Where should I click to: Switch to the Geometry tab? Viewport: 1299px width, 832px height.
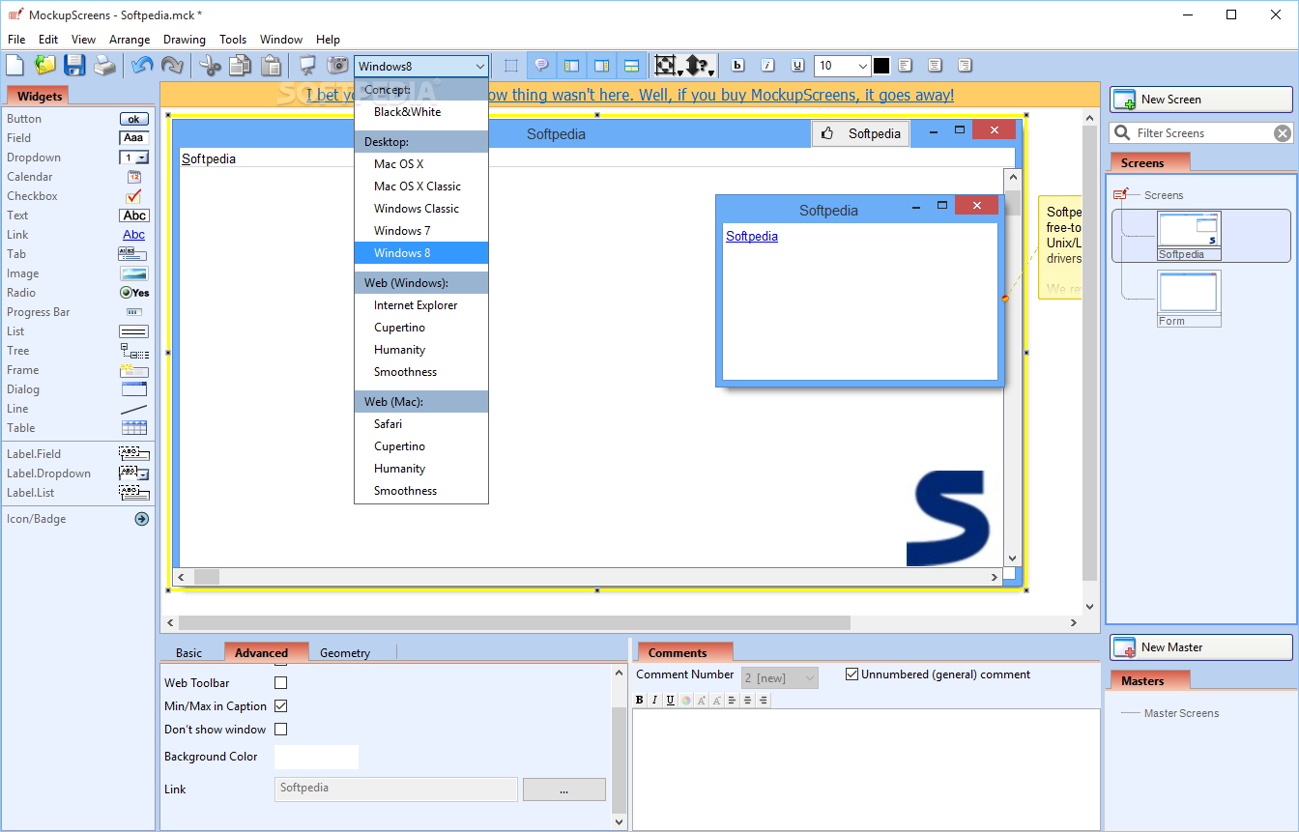tap(345, 653)
